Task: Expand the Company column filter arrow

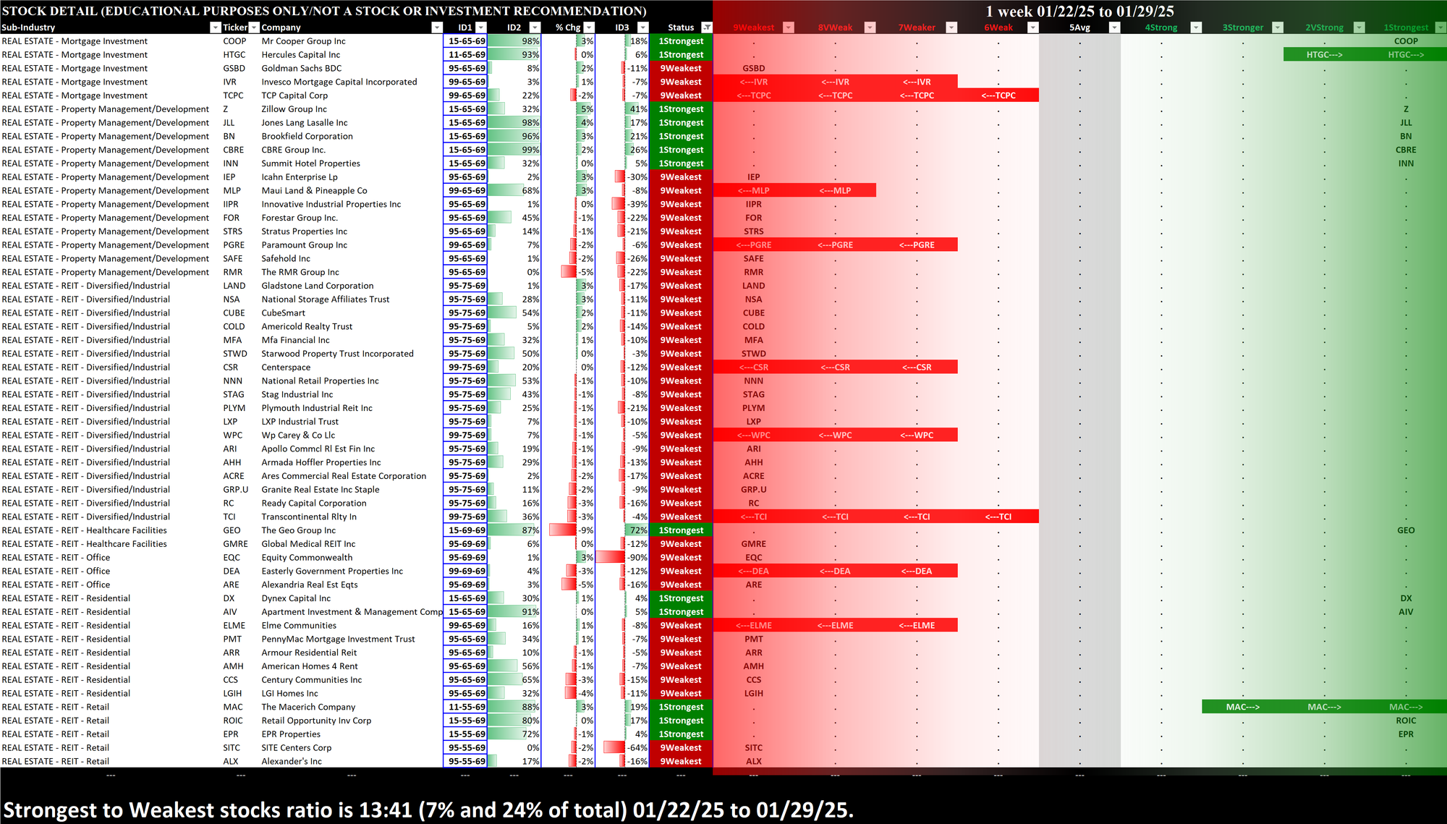Action: 436,27
